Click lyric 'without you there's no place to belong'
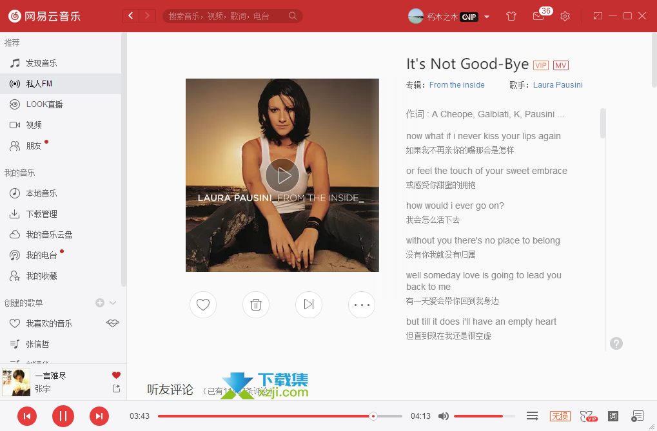657x431 pixels. click(x=483, y=240)
